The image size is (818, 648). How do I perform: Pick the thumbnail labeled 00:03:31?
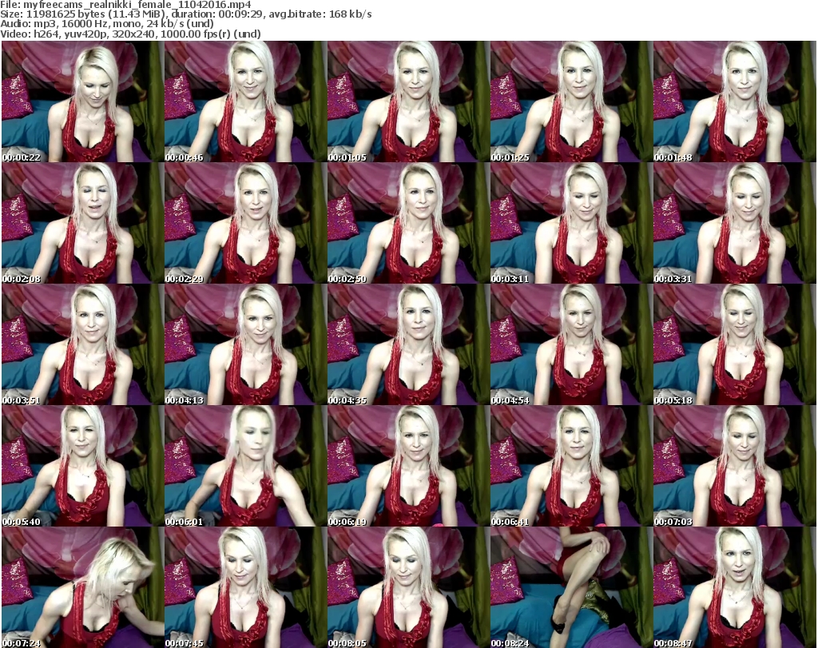pos(735,223)
